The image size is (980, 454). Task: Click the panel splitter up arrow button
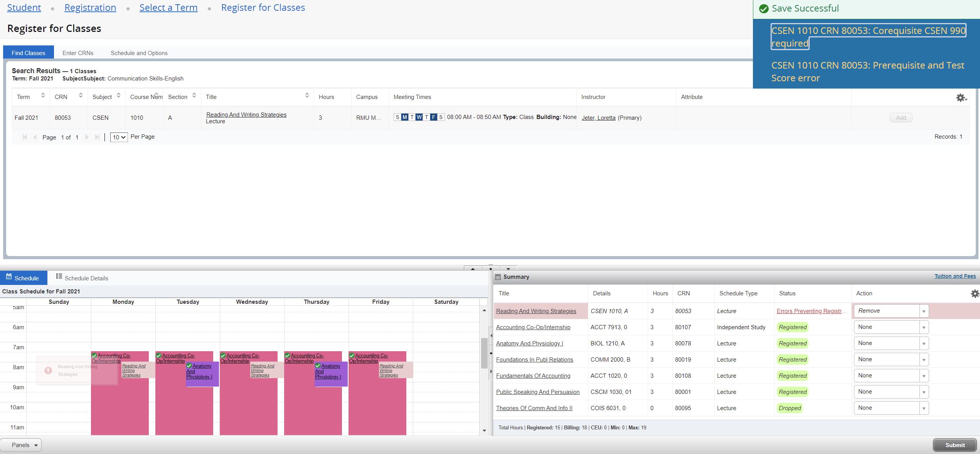click(473, 269)
